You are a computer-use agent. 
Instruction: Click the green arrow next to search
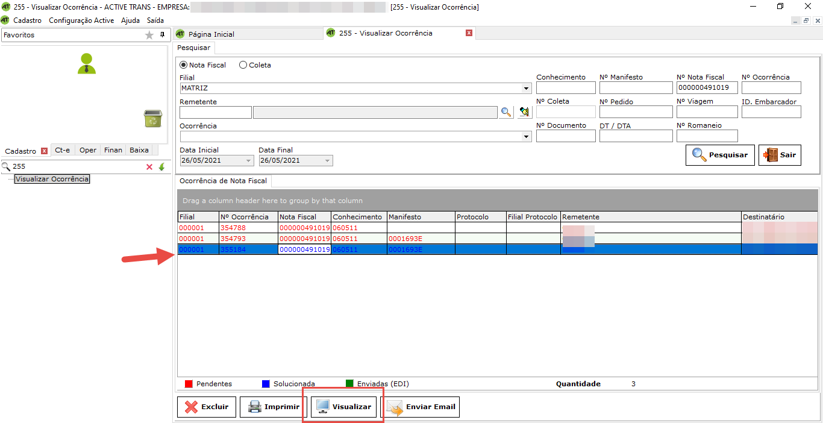click(161, 167)
